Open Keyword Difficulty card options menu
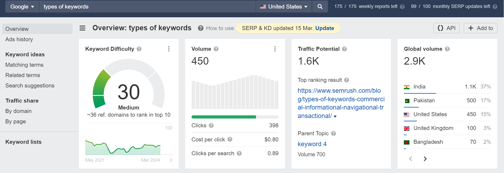The image size is (504, 173). (x=169, y=49)
